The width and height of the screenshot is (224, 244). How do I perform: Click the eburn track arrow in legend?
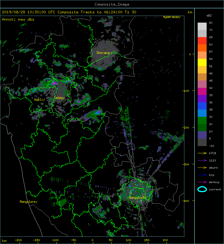coord(202,167)
